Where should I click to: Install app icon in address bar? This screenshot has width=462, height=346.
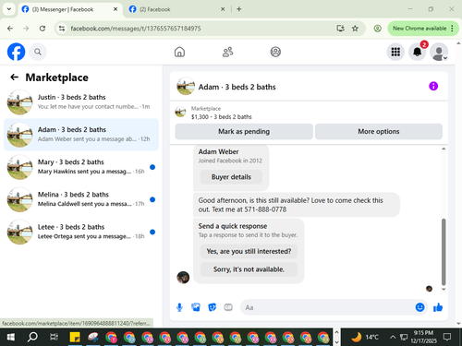tap(340, 29)
